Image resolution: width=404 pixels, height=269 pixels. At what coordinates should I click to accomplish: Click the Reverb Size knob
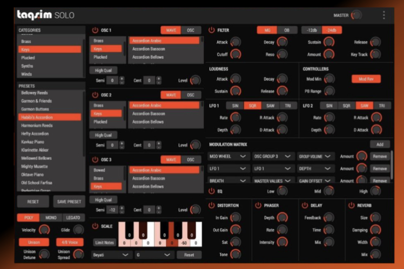point(375,218)
